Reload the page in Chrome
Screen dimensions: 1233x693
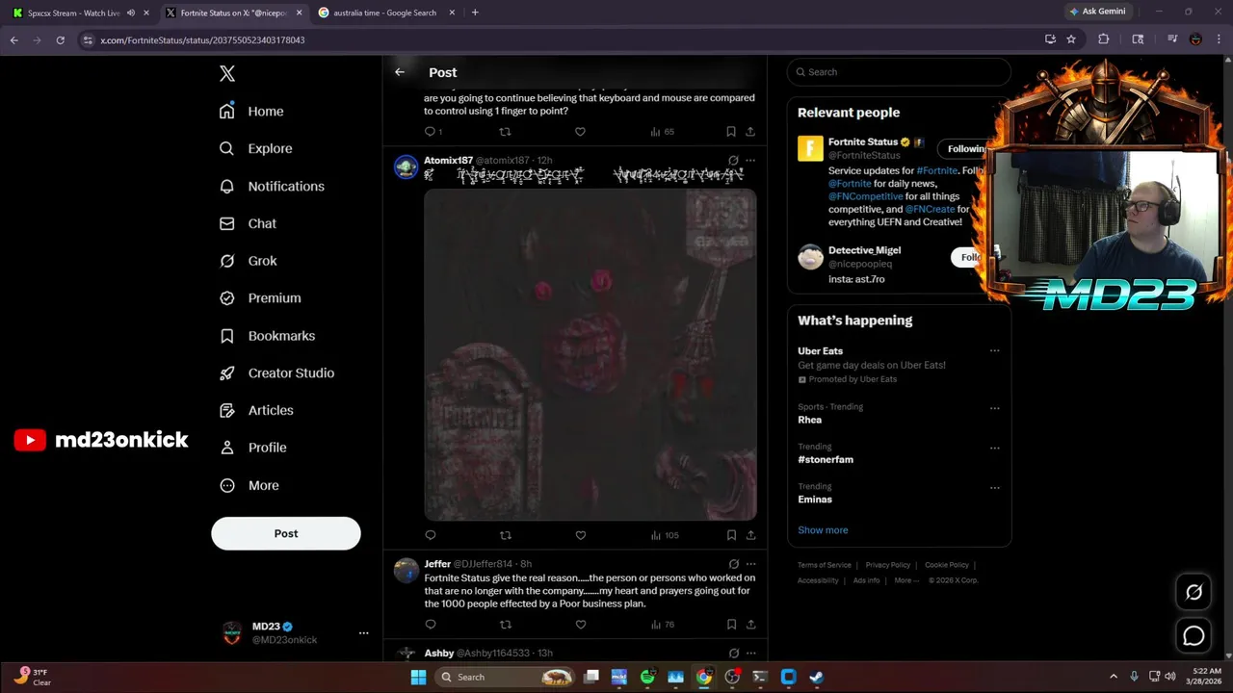60,39
